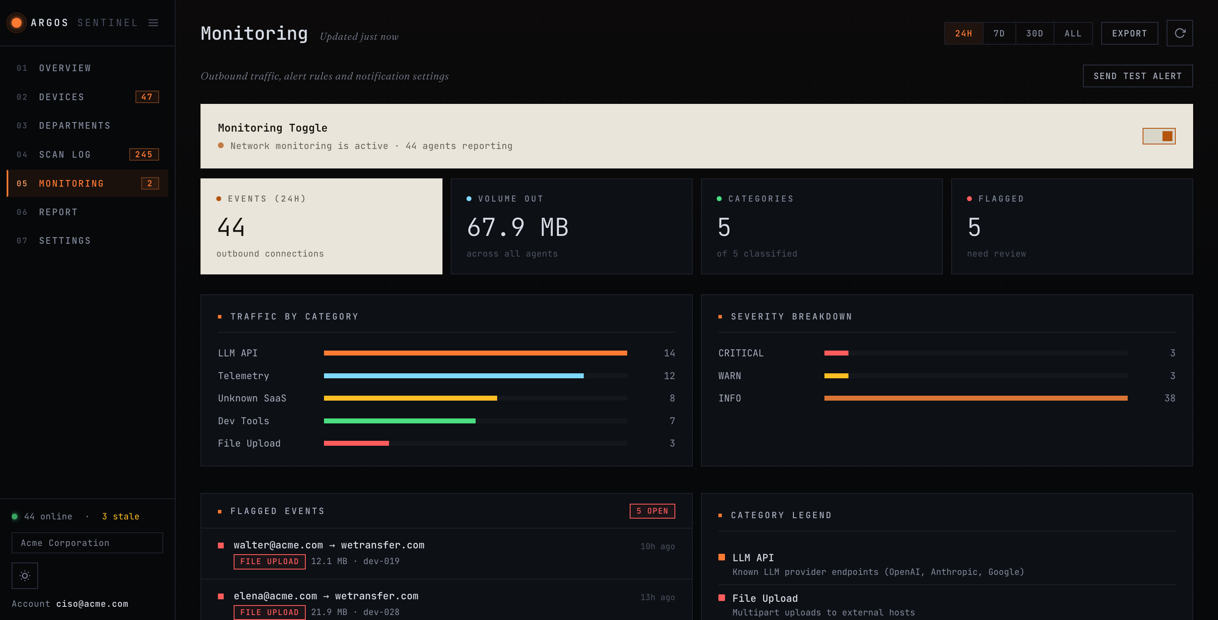
Task: Click the File Upload red traffic bar
Action: (356, 443)
